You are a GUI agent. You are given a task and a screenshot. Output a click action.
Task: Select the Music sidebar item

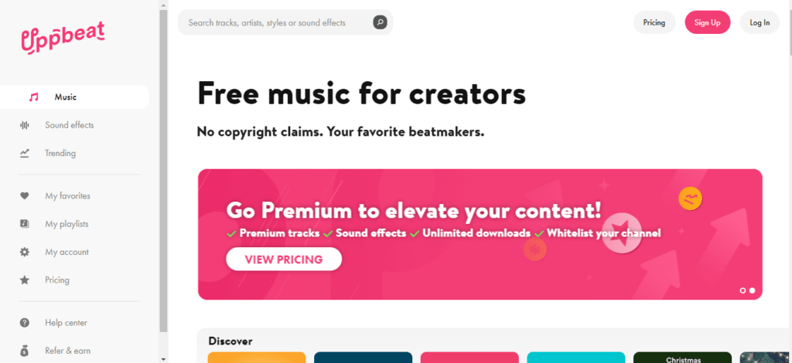click(x=75, y=97)
